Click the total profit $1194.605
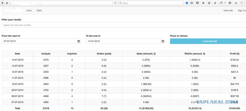The image size is (246, 111). pyautogui.click(x=235, y=108)
